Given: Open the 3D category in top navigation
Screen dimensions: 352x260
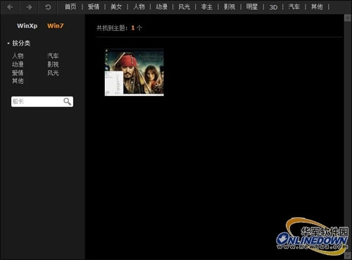Looking at the screenshot, I should pos(273,7).
